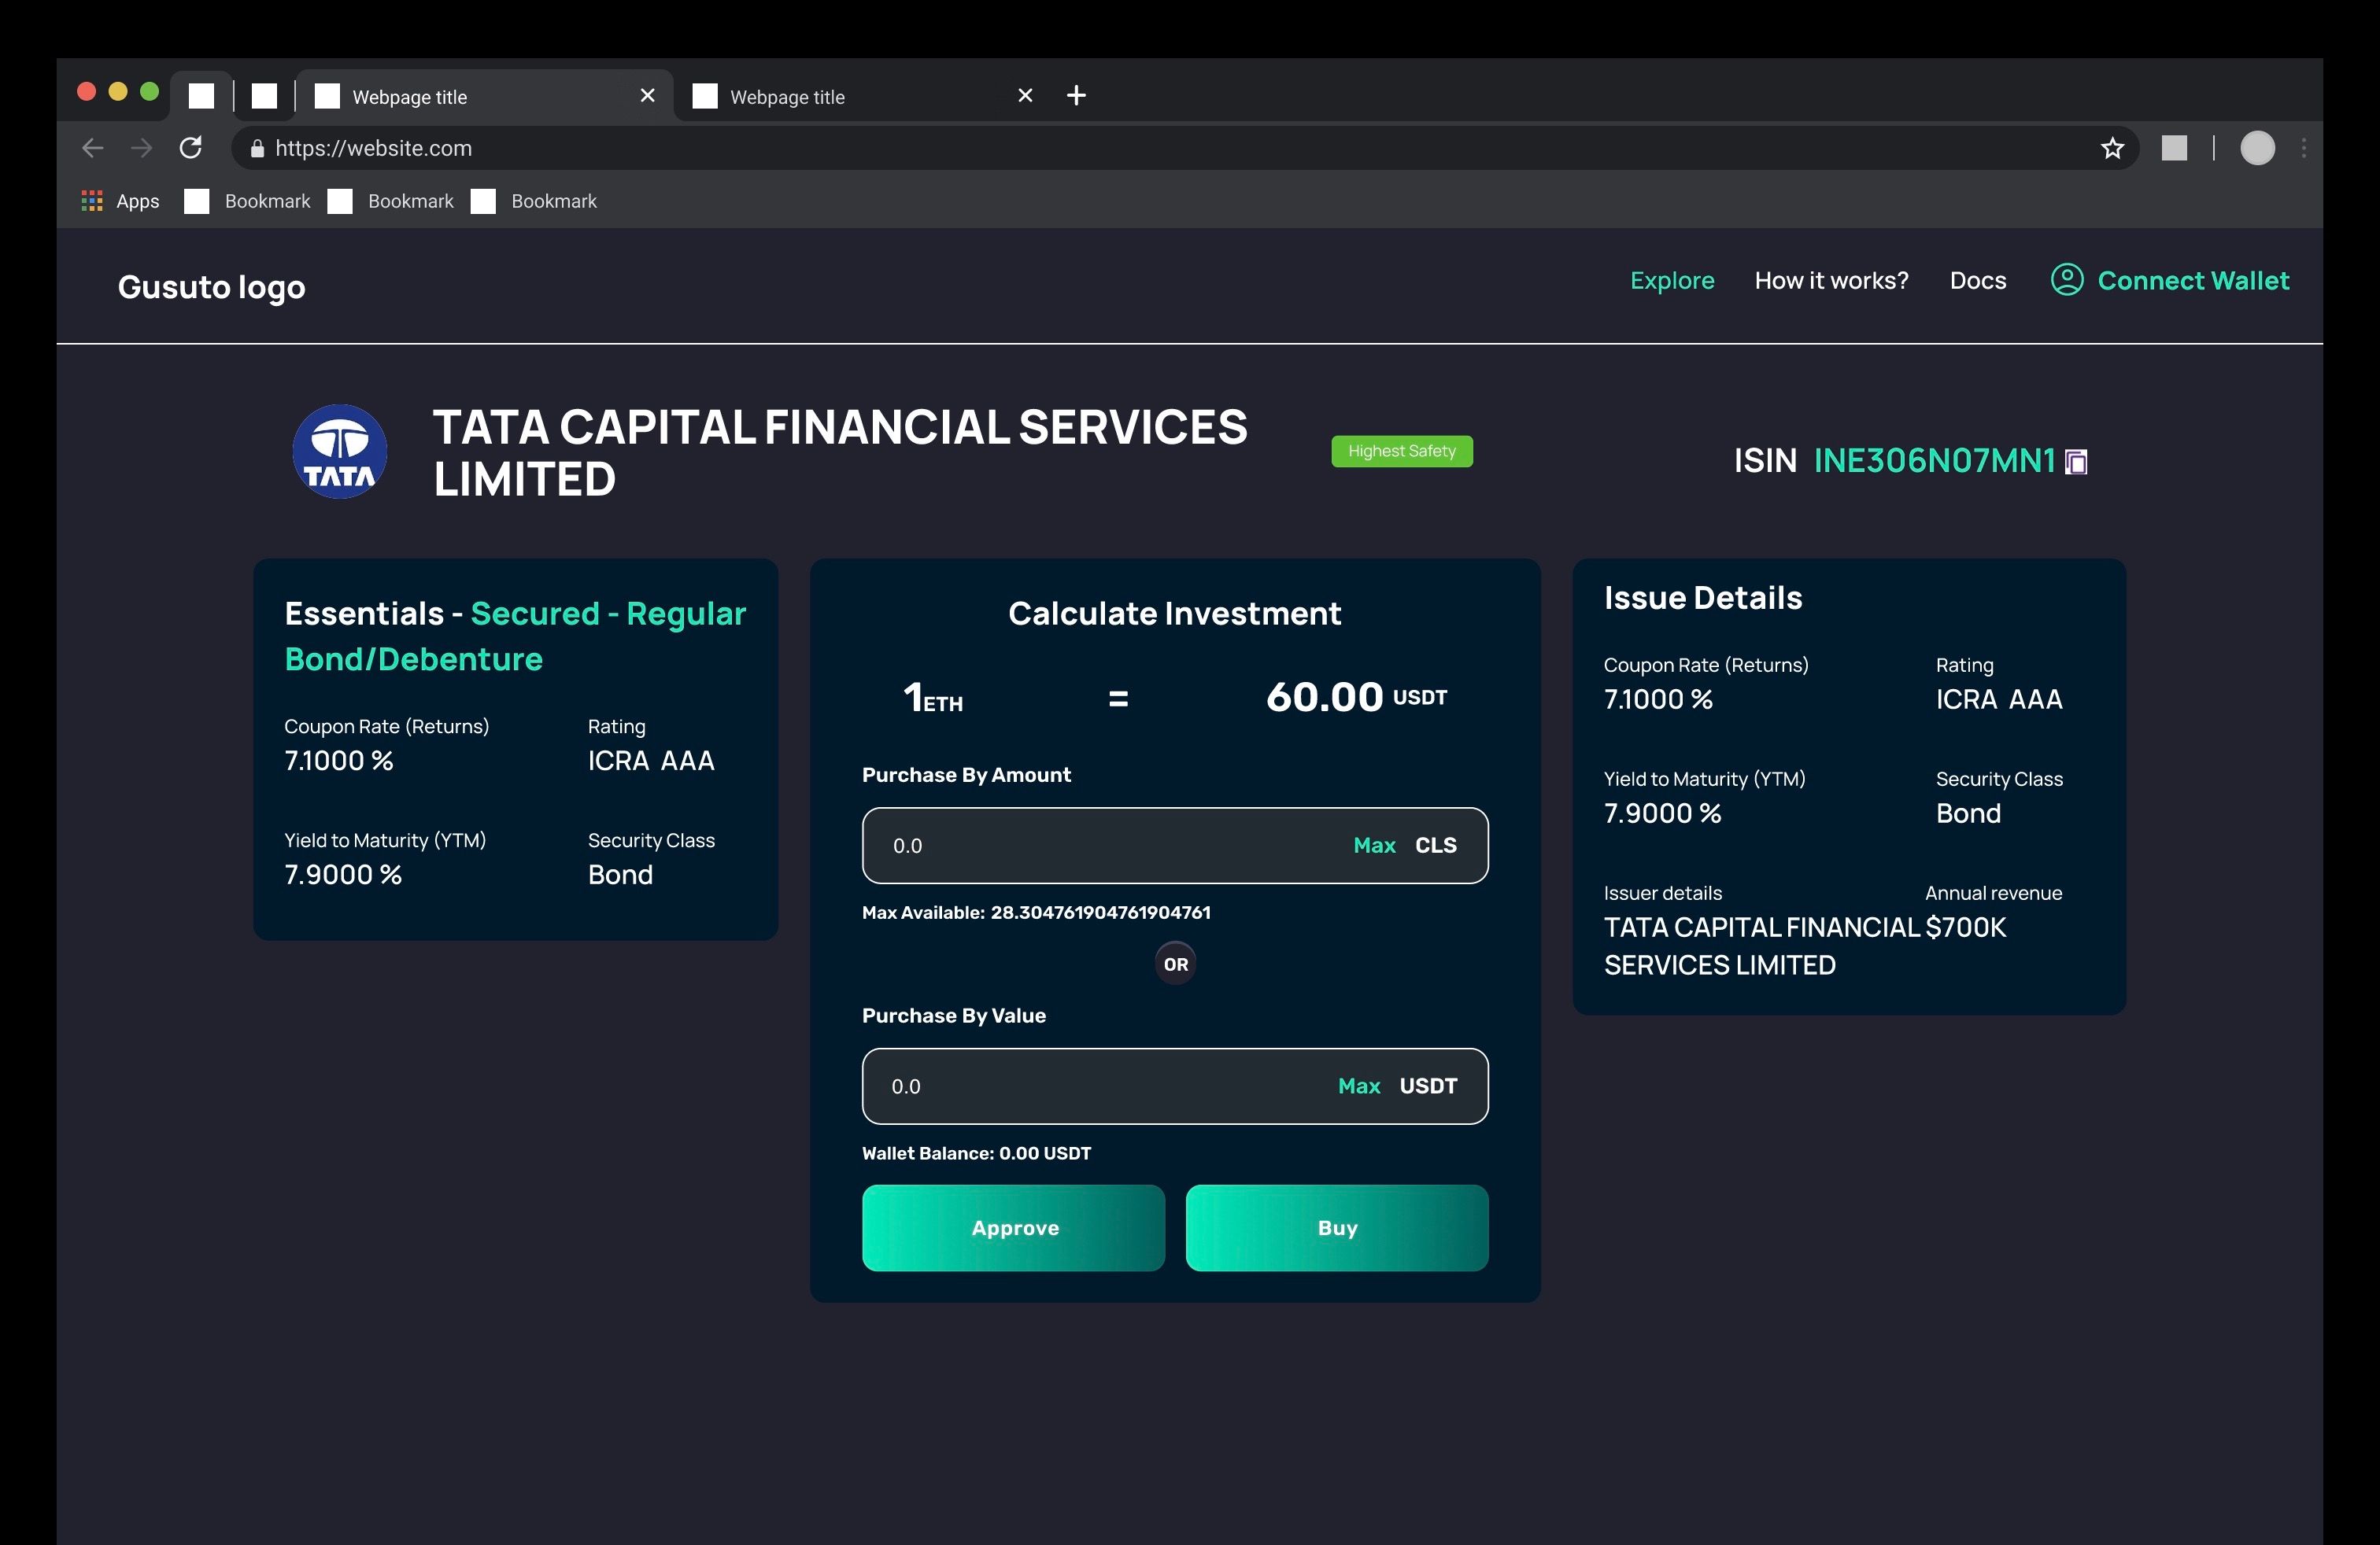Open the Apps grid in the bookmarks bar
Viewport: 2380px width, 1545px height.
coord(92,201)
